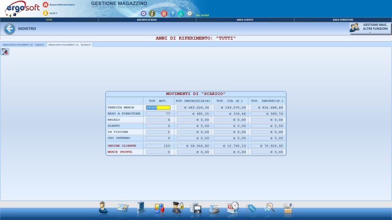The width and height of the screenshot is (392, 220).
Task: Click the TOT. IVA (€.) column header
Action: 229,101
